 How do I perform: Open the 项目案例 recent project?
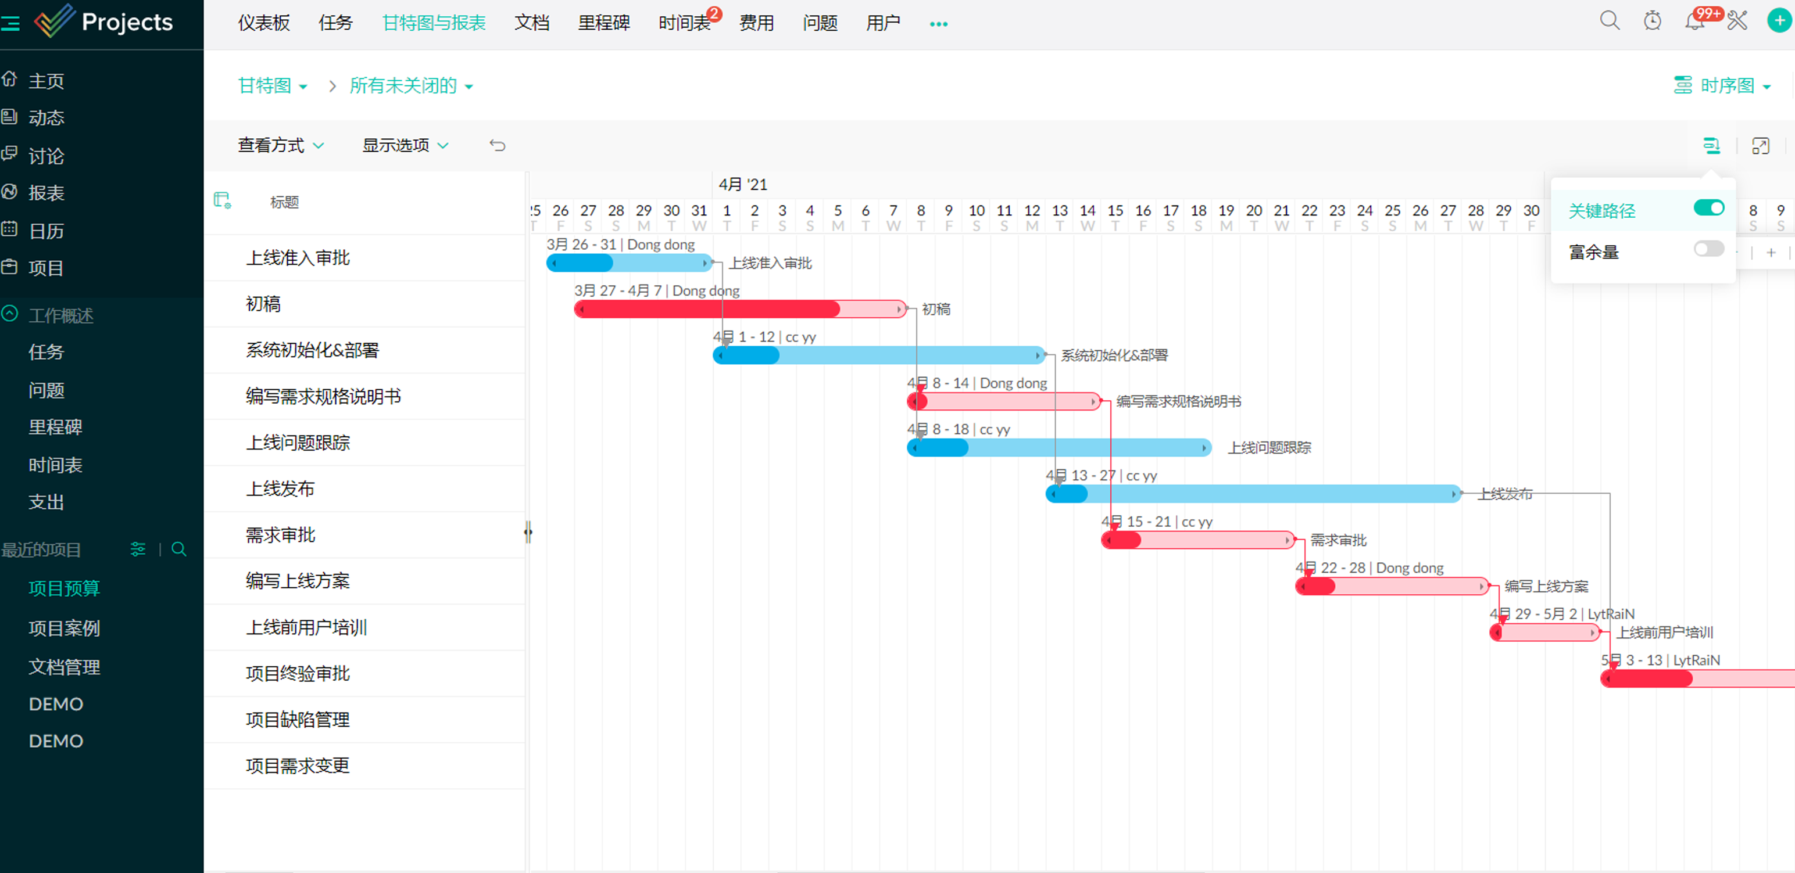[64, 627]
